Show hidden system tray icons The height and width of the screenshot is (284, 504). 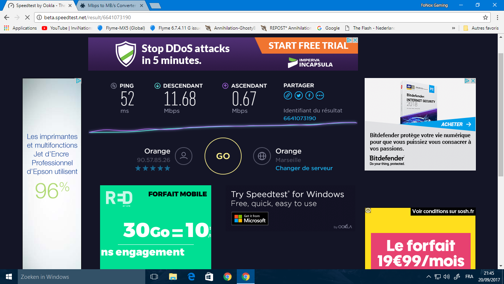[x=429, y=277]
